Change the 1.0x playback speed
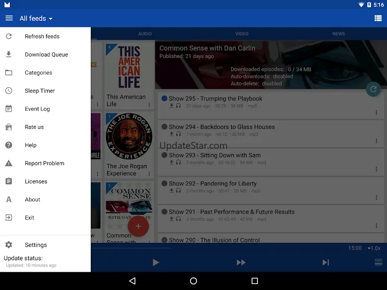 374,248
